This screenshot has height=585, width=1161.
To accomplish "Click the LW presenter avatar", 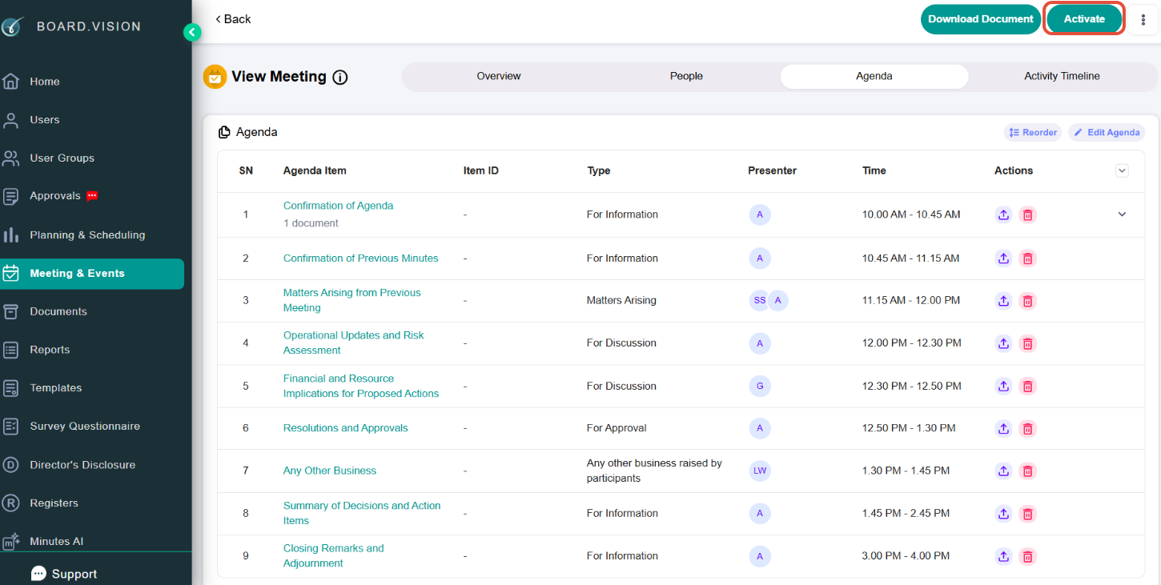I will 760,471.
